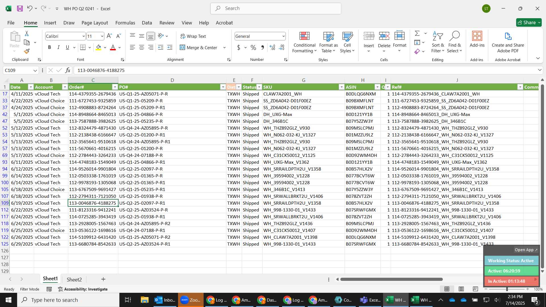Image resolution: width=546 pixels, height=307 pixels.
Task: Click Sort & Filter button
Action: [438, 42]
